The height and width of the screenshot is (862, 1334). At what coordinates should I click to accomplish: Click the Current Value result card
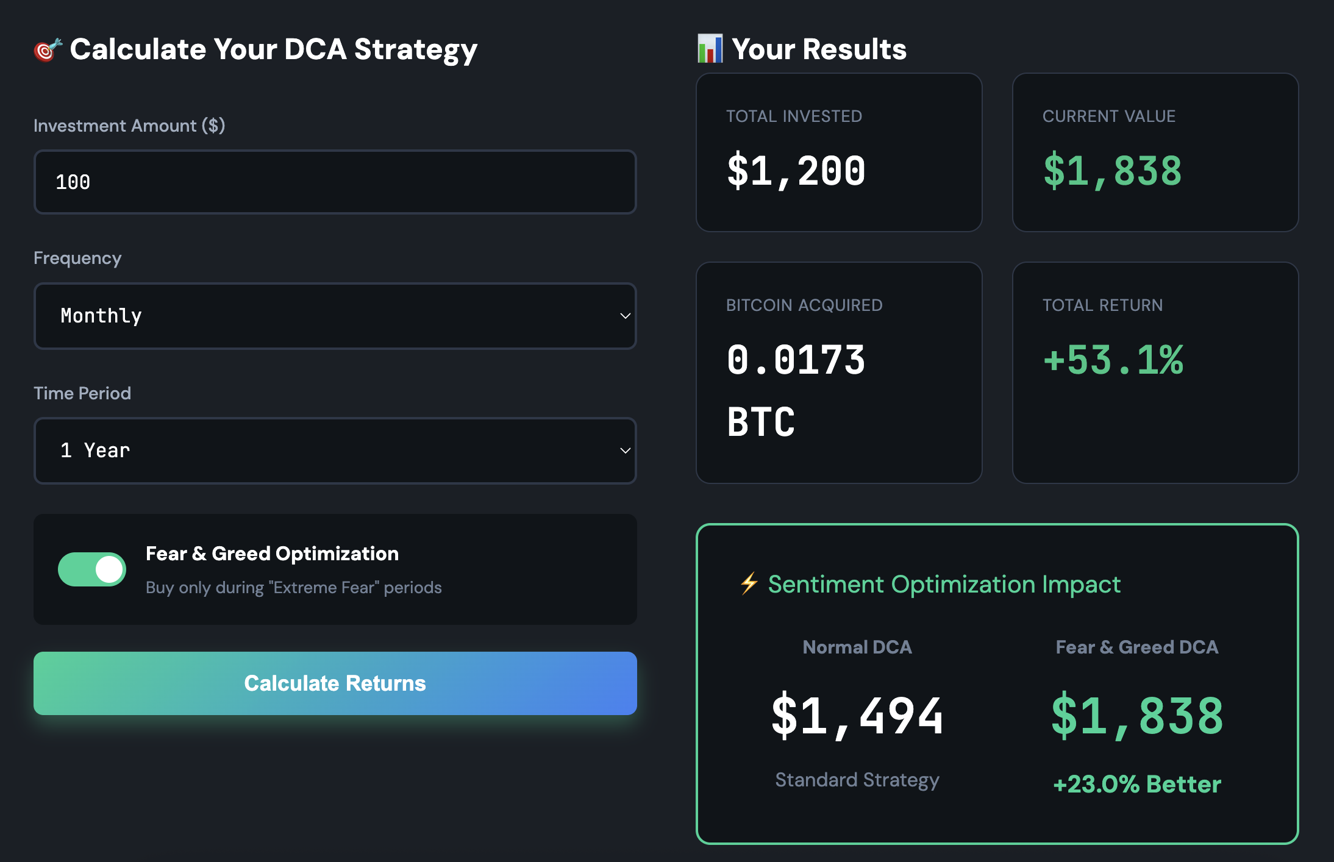[1155, 152]
